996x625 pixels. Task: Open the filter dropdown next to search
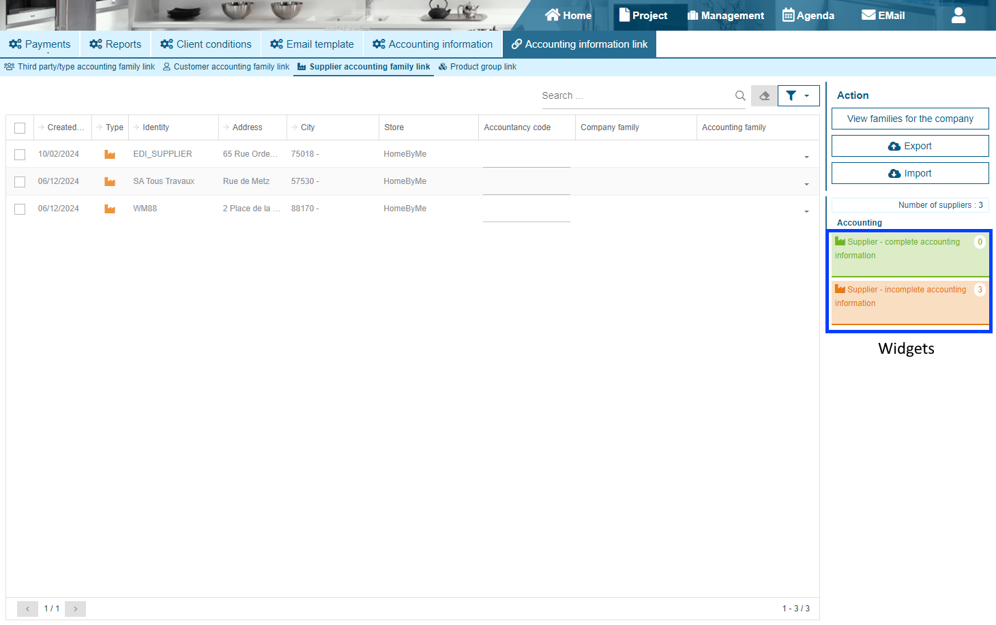[x=798, y=95]
